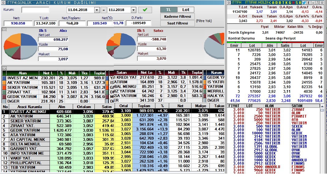Open Kademe Filtresi
This screenshot has width=327, height=188.
(x=177, y=17)
